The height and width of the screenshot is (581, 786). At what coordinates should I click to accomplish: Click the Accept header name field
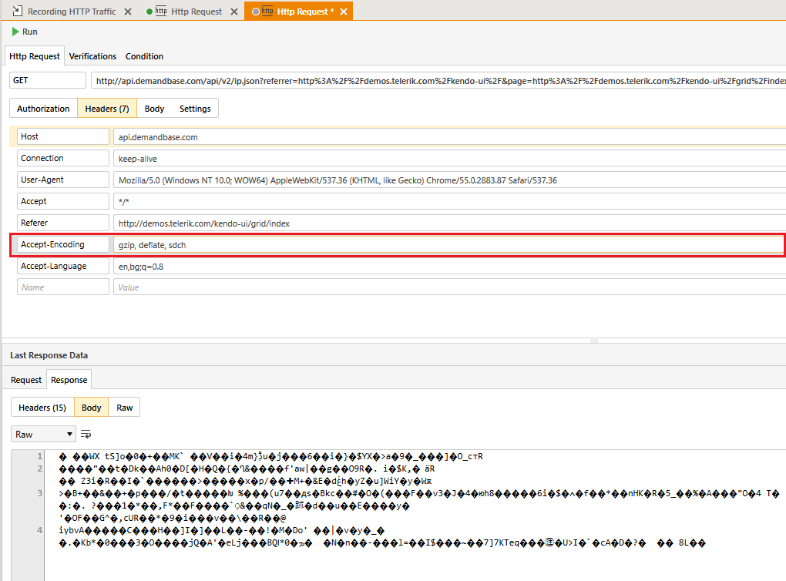[x=63, y=201]
